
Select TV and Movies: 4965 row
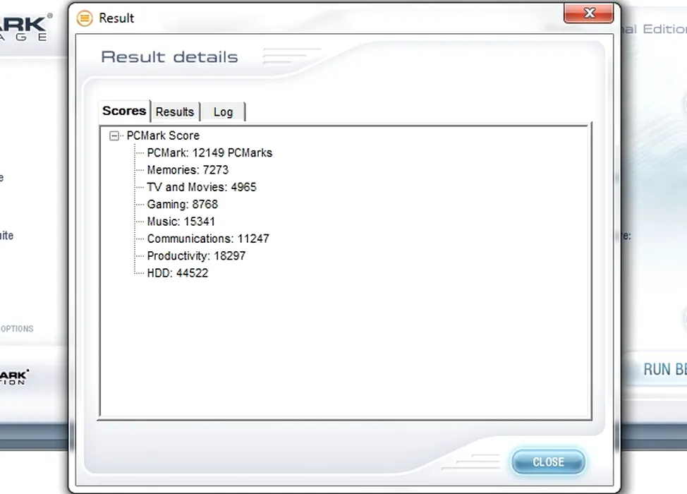tap(202, 187)
